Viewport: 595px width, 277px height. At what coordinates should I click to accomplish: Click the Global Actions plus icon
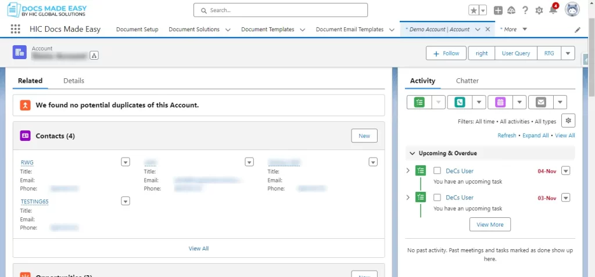pos(498,10)
